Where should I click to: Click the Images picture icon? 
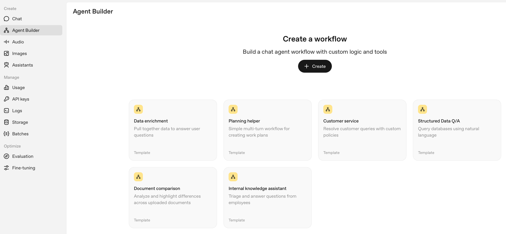click(7, 53)
